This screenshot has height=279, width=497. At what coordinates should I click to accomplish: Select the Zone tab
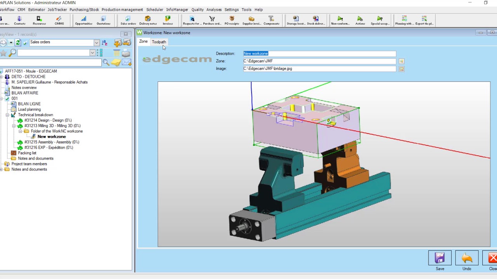click(x=143, y=41)
